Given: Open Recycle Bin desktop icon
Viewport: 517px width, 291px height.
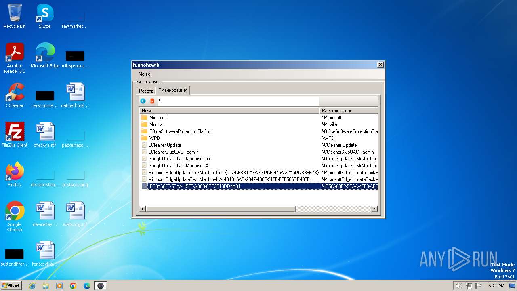Looking at the screenshot, I should click(15, 16).
